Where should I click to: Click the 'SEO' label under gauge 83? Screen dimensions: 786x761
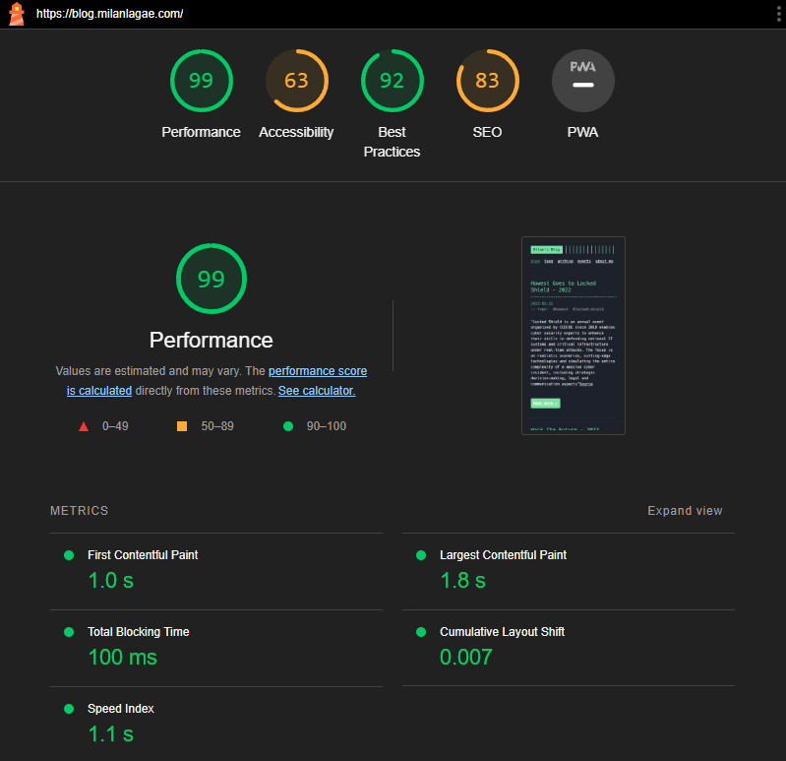pos(487,132)
